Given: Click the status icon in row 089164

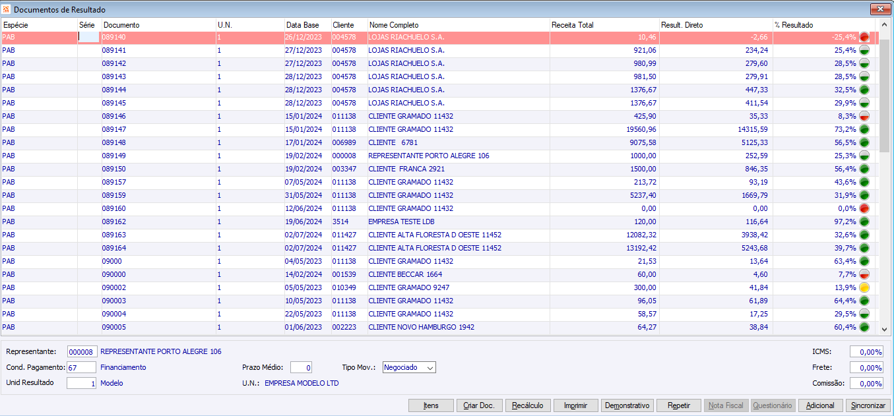Looking at the screenshot, I should pos(864,248).
